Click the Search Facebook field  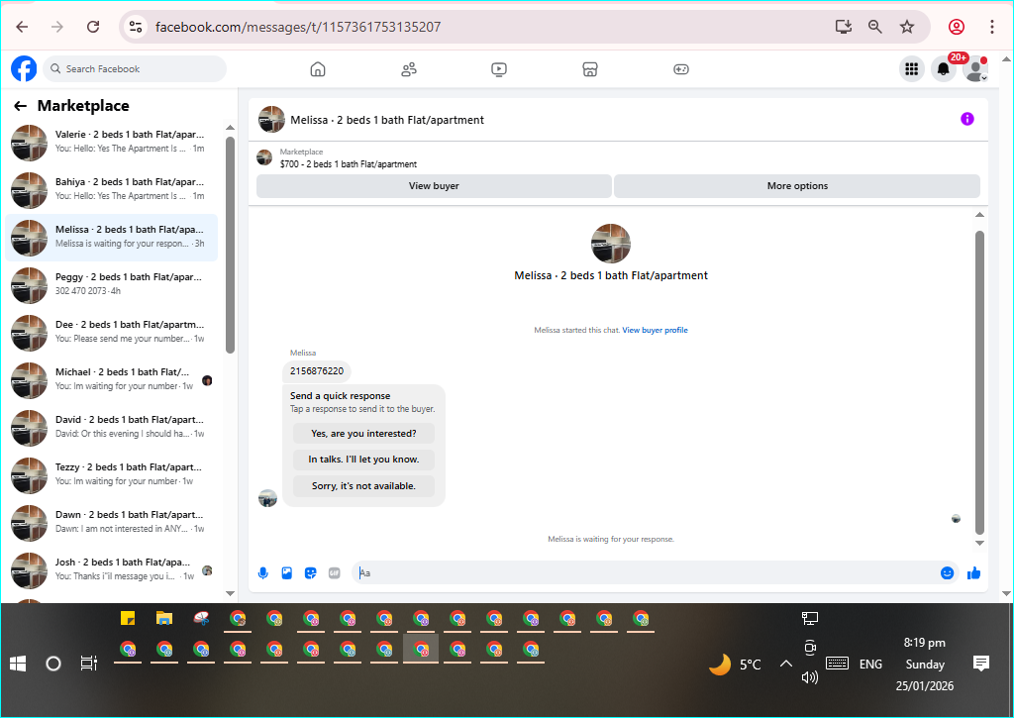pos(135,68)
